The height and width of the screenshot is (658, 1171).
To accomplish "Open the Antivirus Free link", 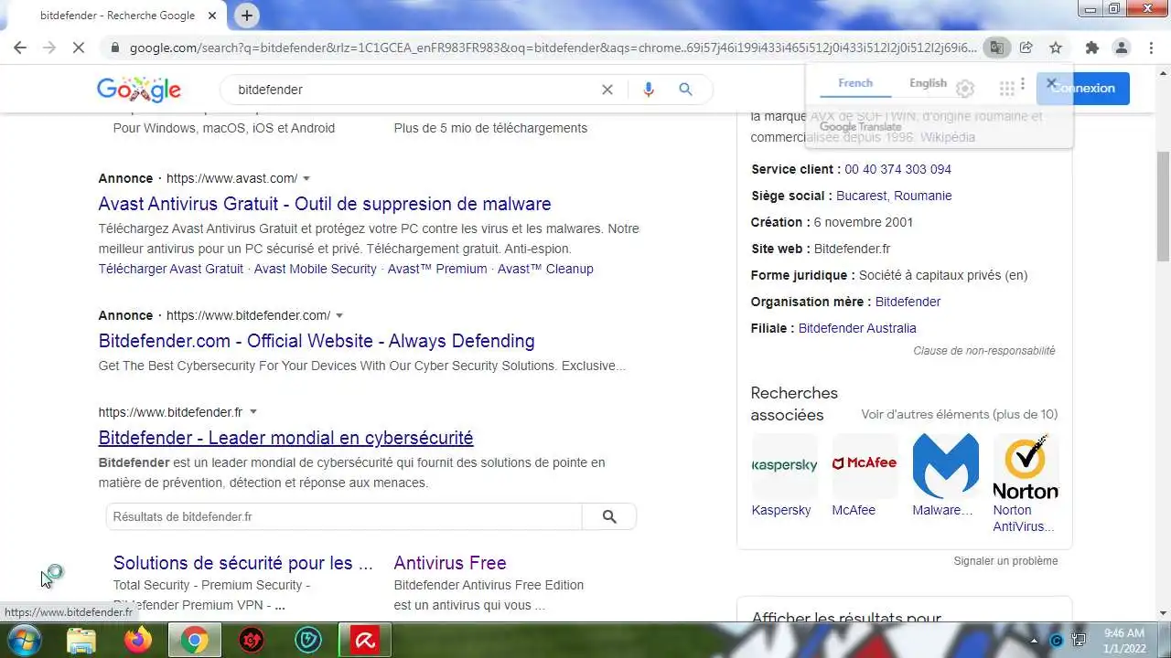I will pyautogui.click(x=450, y=563).
